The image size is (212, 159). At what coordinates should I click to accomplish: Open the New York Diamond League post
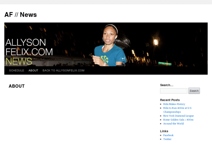(178, 116)
